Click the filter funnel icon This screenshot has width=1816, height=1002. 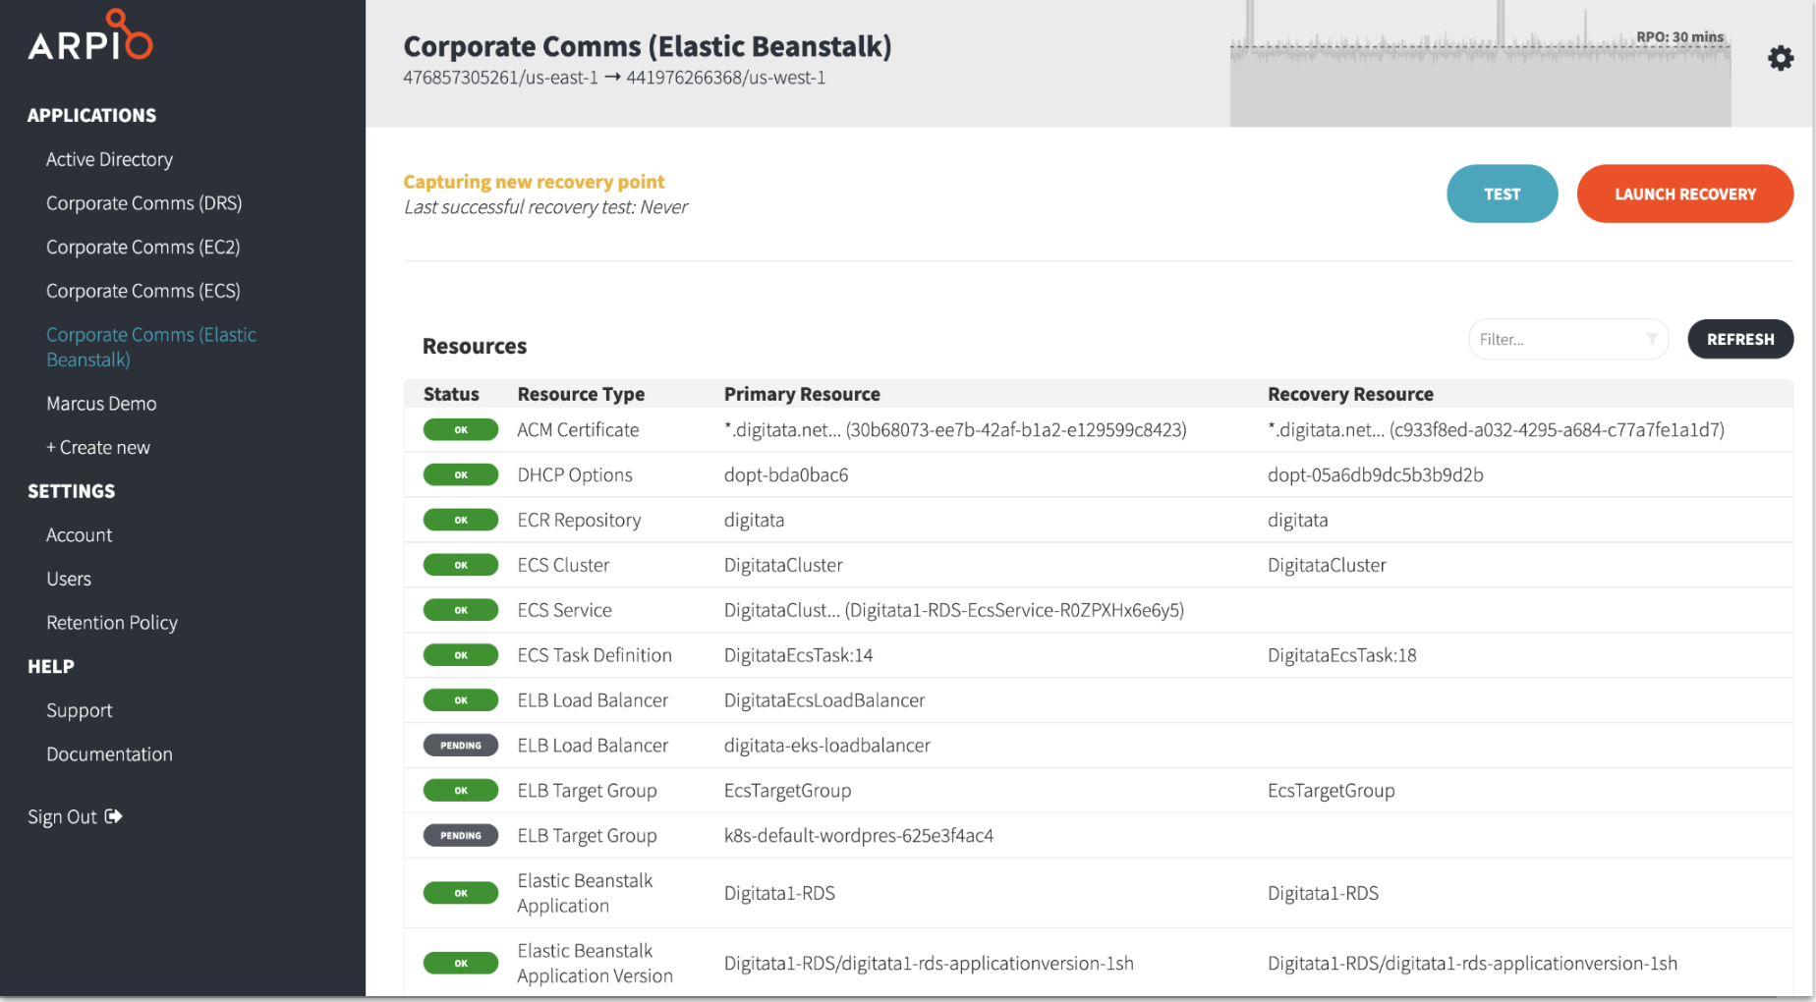coord(1652,339)
